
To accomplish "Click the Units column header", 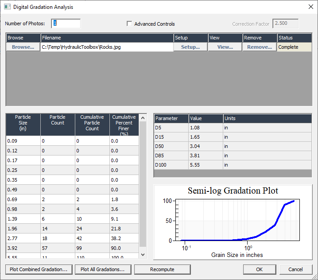I will point(268,118).
